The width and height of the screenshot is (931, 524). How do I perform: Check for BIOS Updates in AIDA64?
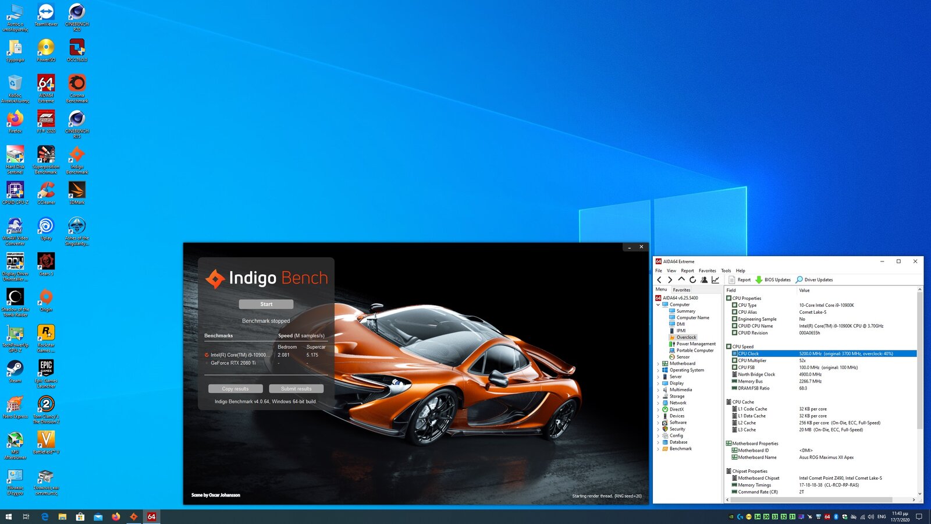[773, 280]
